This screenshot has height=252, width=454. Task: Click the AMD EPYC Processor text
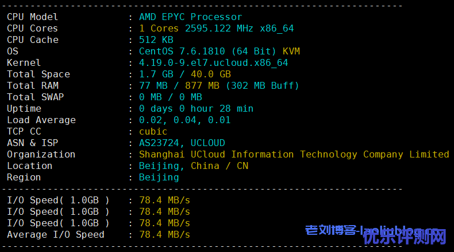190,17
